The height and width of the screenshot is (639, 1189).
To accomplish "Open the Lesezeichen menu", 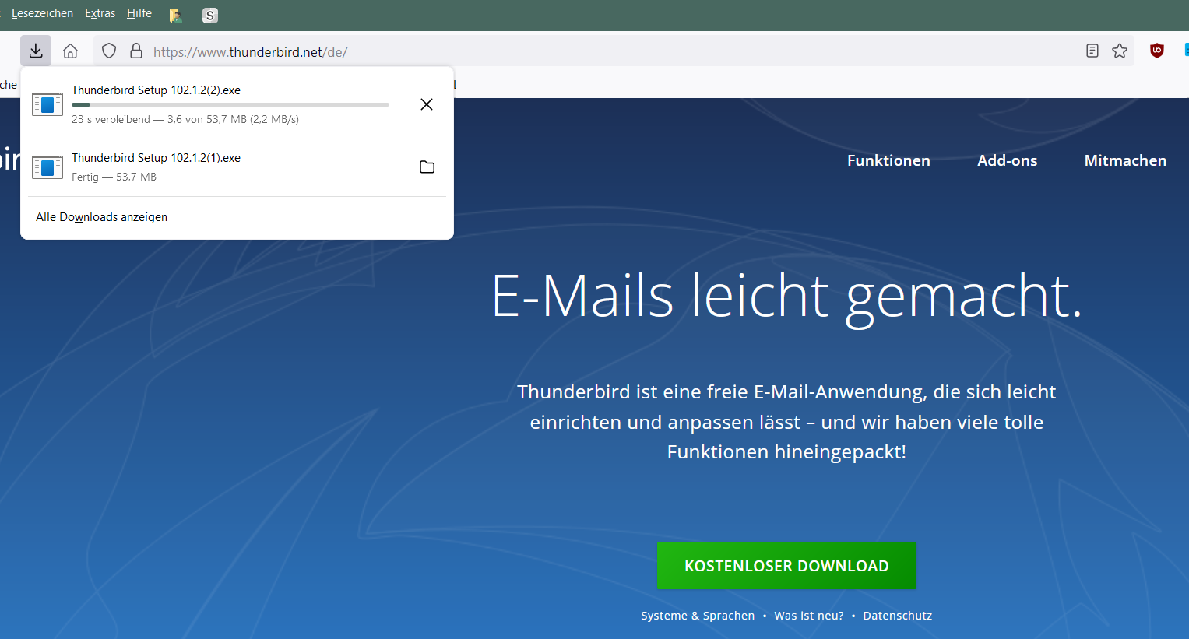I will (42, 13).
